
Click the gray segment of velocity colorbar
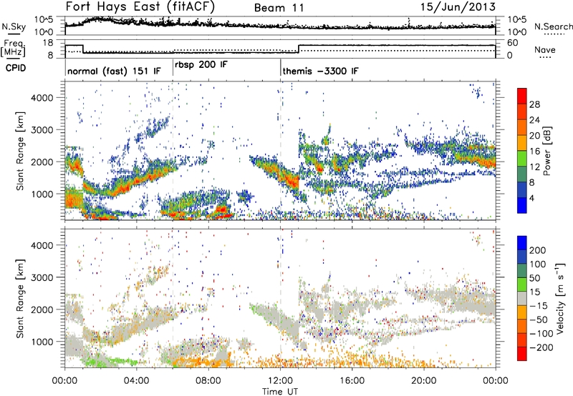[x=522, y=298]
